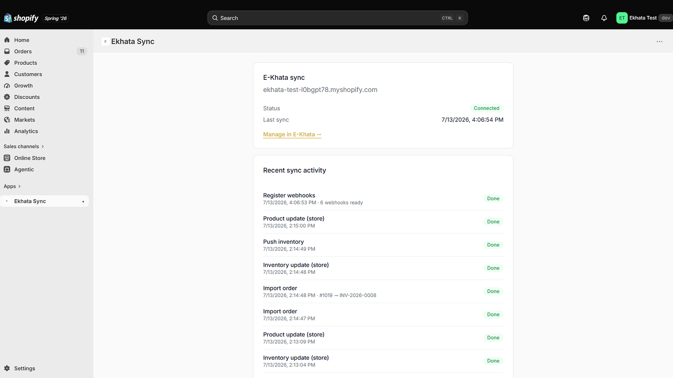The height and width of the screenshot is (378, 673).
Task: Click the Settings gear icon
Action: (7, 368)
